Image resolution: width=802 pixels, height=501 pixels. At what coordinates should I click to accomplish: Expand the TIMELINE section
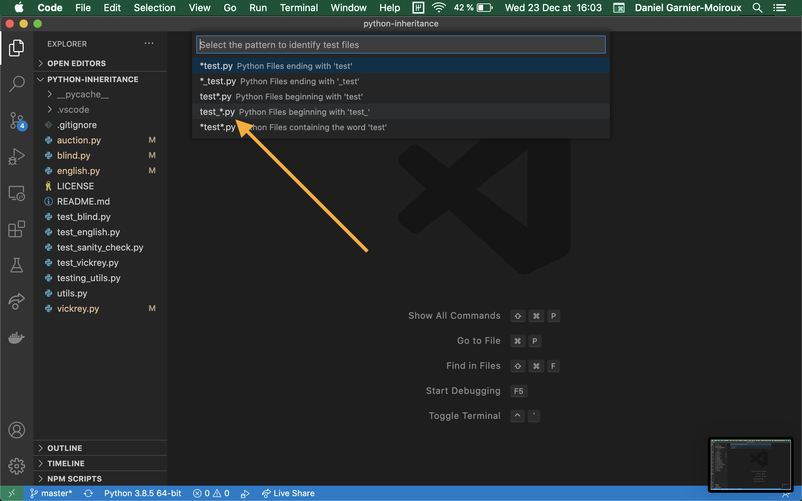(x=66, y=463)
